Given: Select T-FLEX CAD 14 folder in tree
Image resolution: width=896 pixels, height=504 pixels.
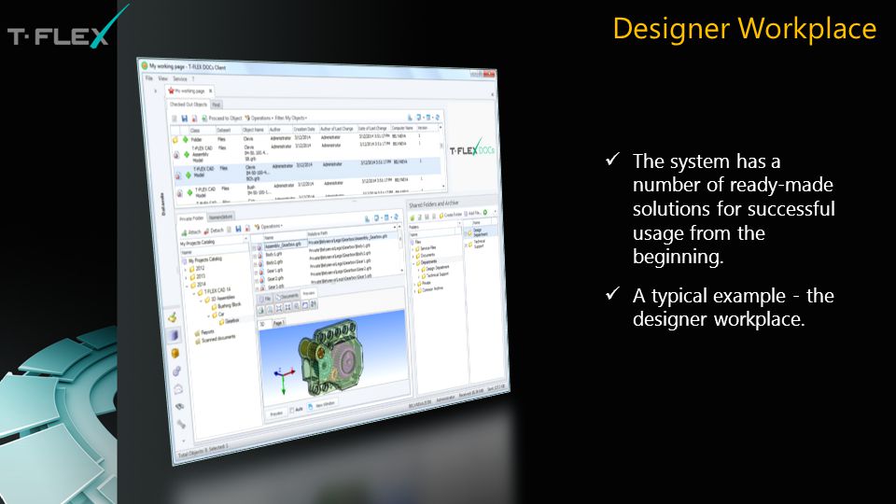Looking at the screenshot, I should [x=214, y=291].
